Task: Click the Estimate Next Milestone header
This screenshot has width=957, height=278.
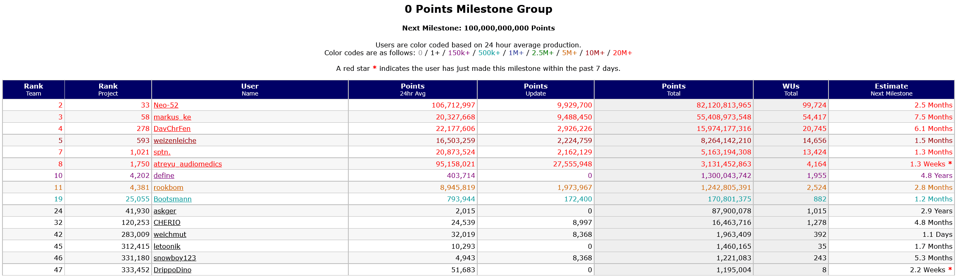Action: [x=891, y=89]
